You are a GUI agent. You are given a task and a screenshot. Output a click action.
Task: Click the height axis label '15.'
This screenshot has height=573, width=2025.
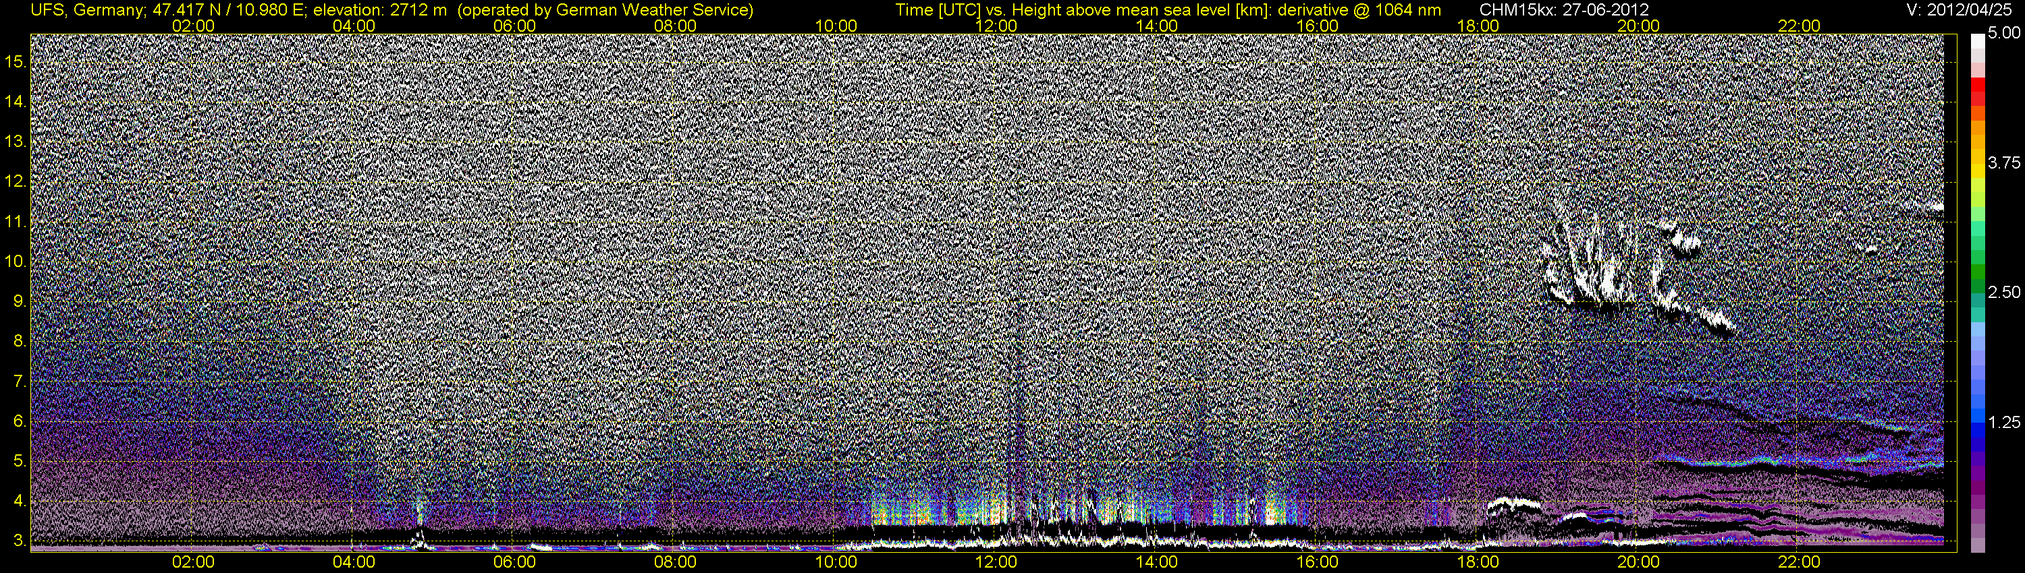point(15,62)
